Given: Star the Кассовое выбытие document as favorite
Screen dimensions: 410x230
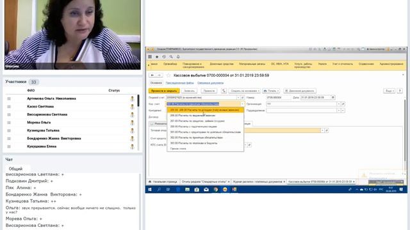Looking at the screenshot, I should coord(168,75).
